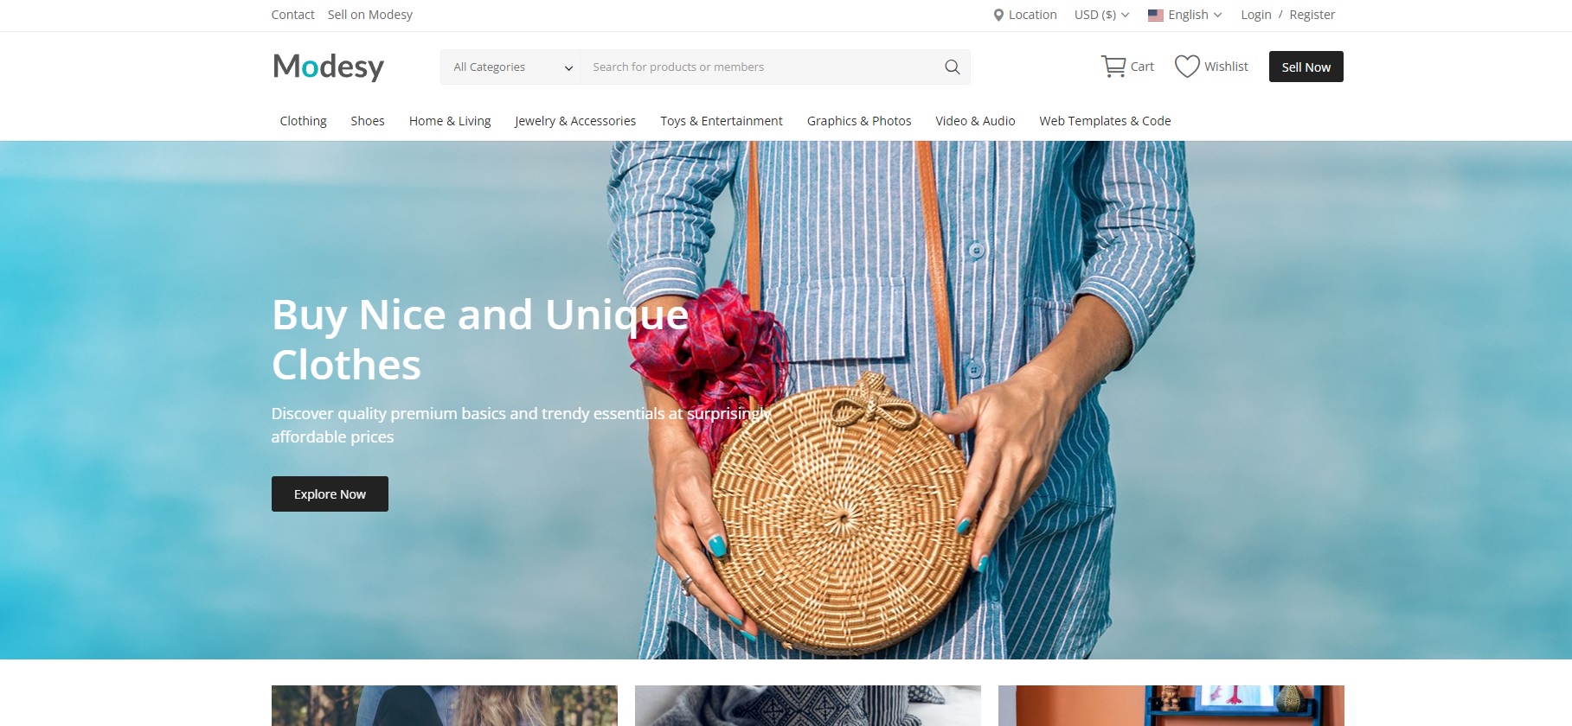1572x726 pixels.
Task: Click the Explore Now button
Action: pyautogui.click(x=330, y=494)
